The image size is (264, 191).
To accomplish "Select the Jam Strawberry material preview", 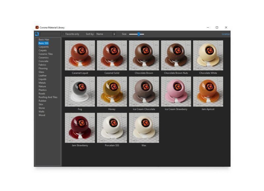I will (80, 128).
